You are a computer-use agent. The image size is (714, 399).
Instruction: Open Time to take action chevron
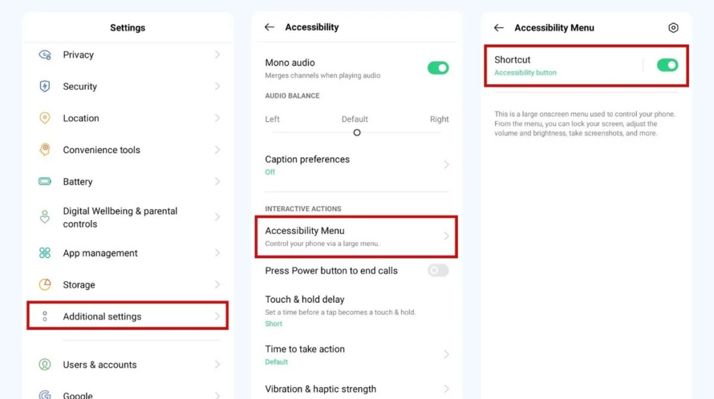point(446,354)
